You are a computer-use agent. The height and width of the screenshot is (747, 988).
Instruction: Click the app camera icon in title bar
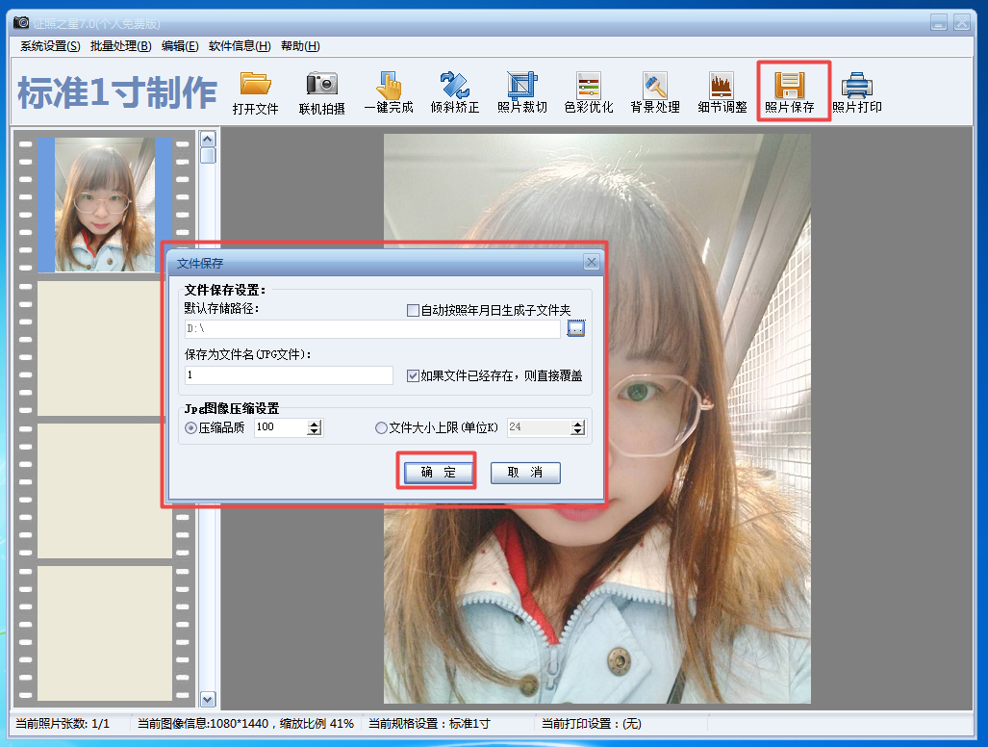click(21, 23)
